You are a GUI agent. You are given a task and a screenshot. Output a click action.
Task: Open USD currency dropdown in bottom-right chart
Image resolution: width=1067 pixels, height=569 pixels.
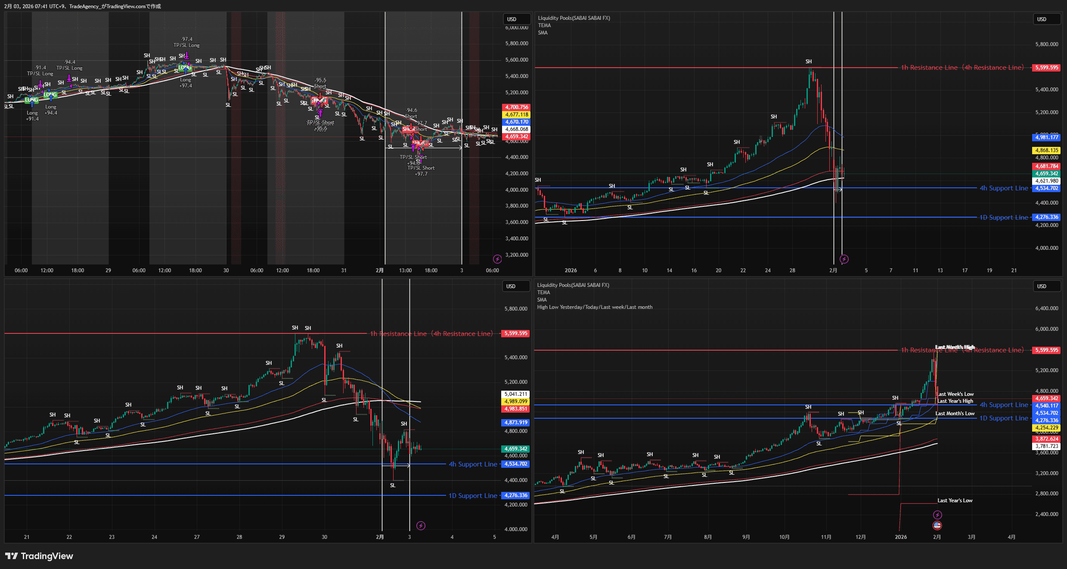click(1046, 286)
